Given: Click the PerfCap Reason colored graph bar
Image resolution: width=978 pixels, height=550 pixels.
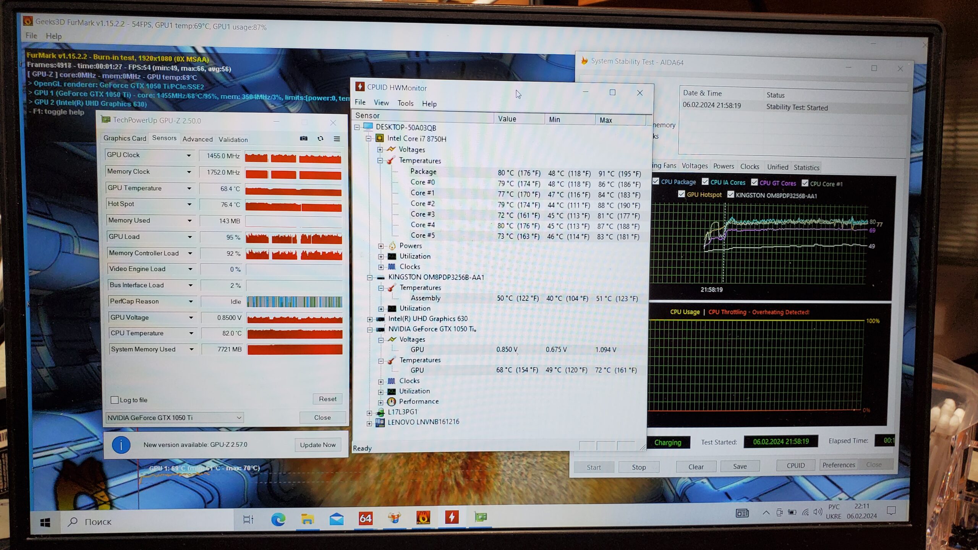Looking at the screenshot, I should (294, 302).
